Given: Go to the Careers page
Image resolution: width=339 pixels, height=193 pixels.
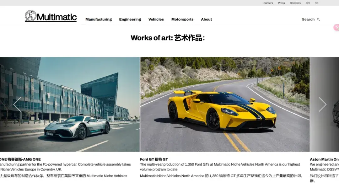Looking at the screenshot, I should pyautogui.click(x=268, y=3).
